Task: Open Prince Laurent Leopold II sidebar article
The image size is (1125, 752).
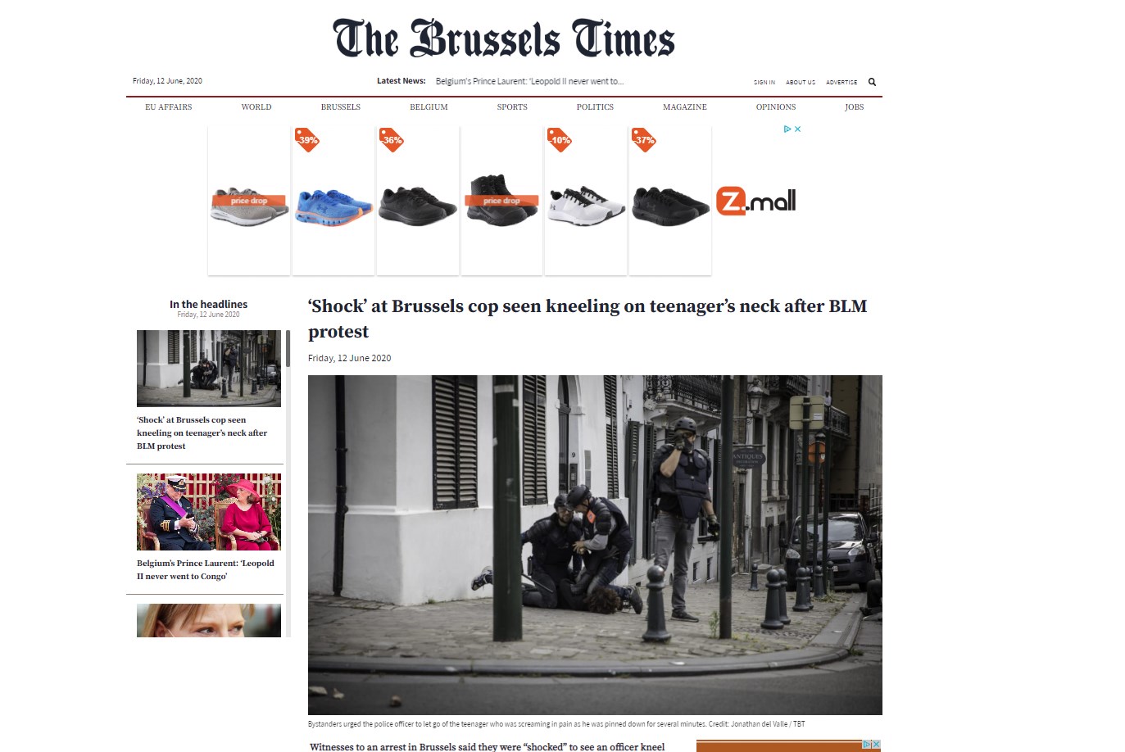Action: click(x=206, y=569)
